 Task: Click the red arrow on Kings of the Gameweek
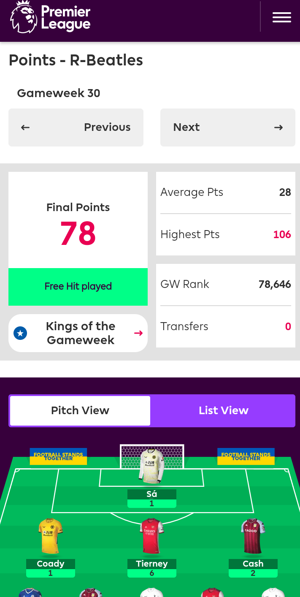138,333
